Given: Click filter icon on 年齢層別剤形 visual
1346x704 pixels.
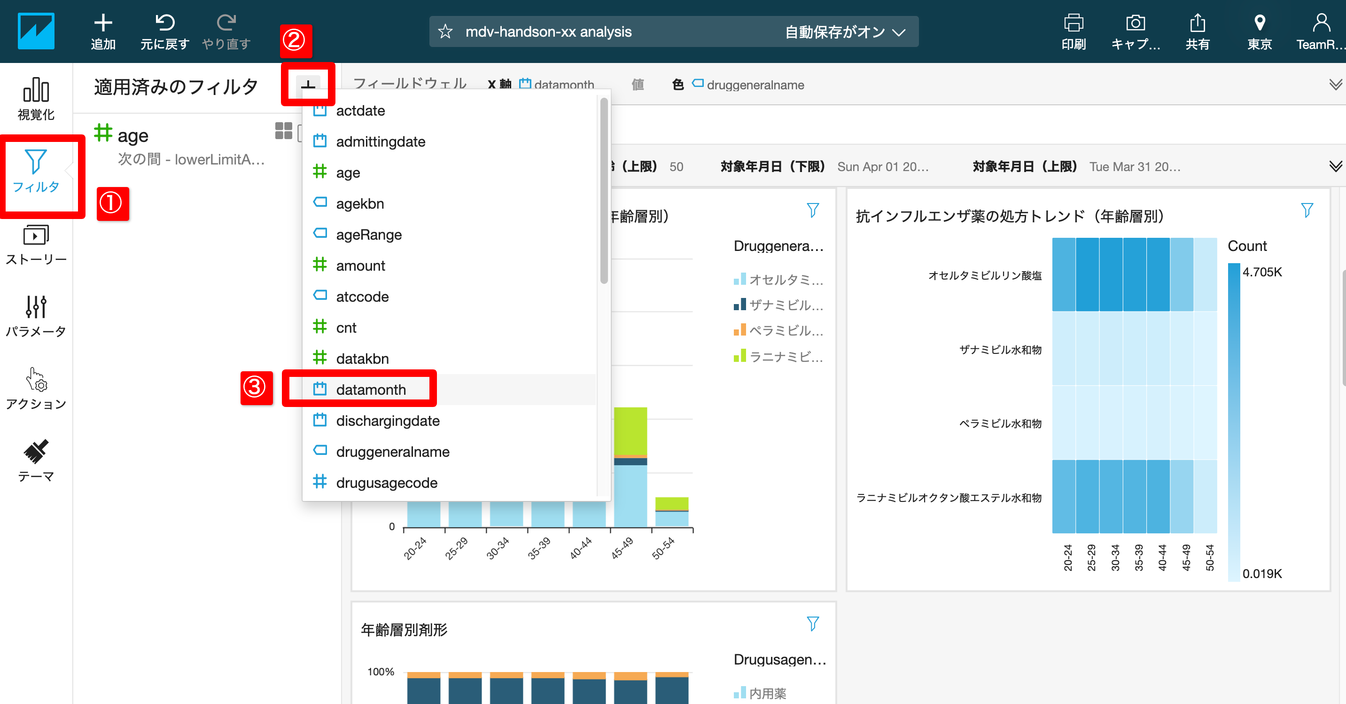Looking at the screenshot, I should point(812,624).
